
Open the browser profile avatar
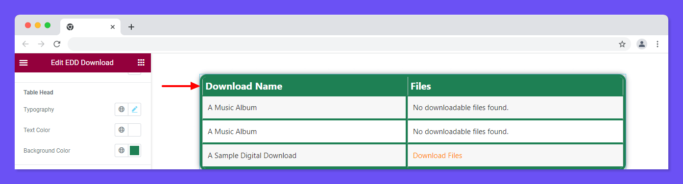(x=642, y=44)
